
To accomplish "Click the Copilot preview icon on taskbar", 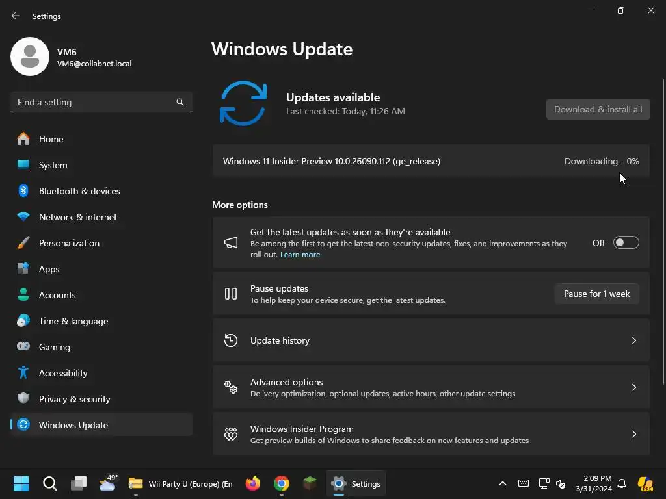I will click(x=646, y=483).
